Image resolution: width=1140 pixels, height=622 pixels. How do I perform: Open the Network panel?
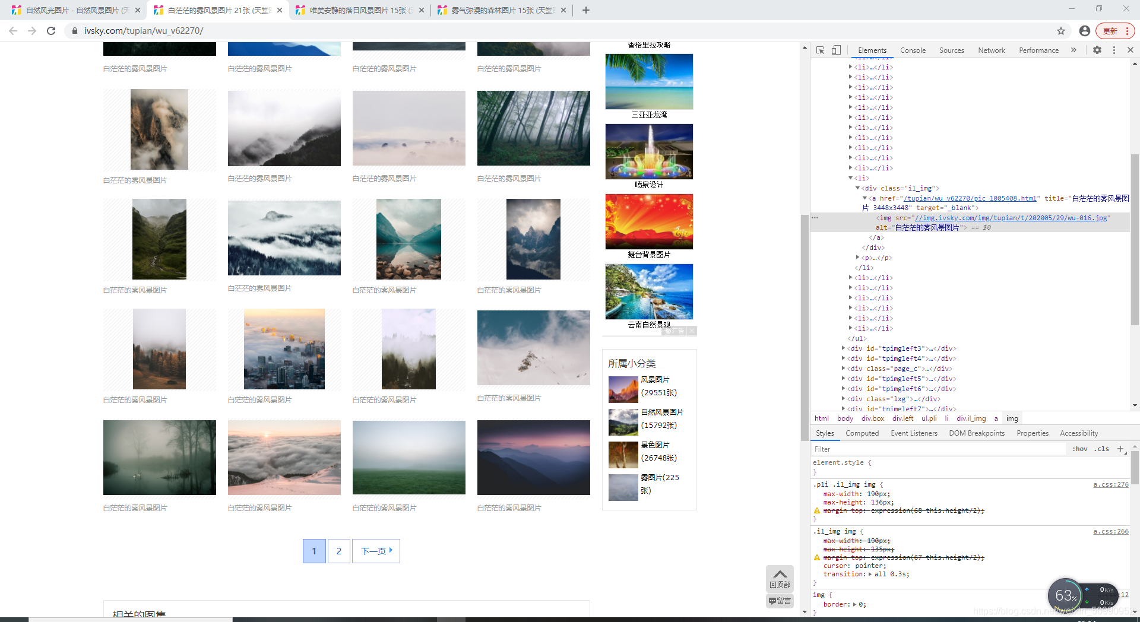[x=992, y=50]
